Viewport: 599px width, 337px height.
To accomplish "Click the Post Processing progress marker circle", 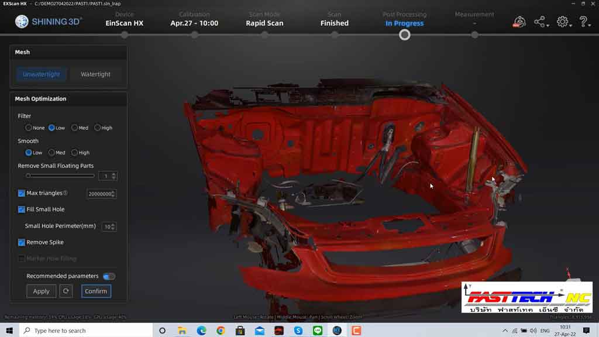I will (405, 35).
